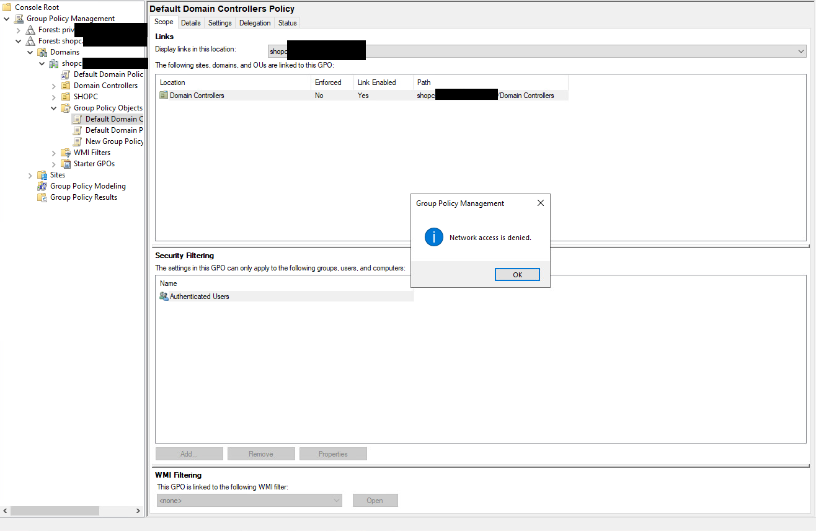Viewport: 816px width, 531px height.
Task: Click the Authenticated Users entry icon
Action: tap(163, 296)
